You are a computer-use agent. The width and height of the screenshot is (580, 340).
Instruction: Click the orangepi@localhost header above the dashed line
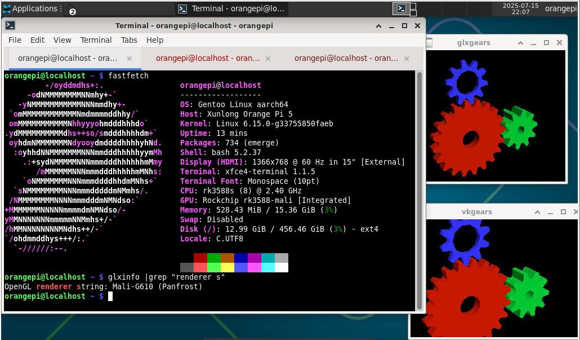tap(221, 85)
